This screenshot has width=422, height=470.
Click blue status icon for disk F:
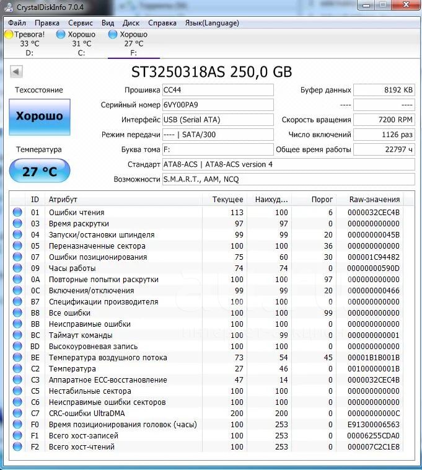coord(113,35)
